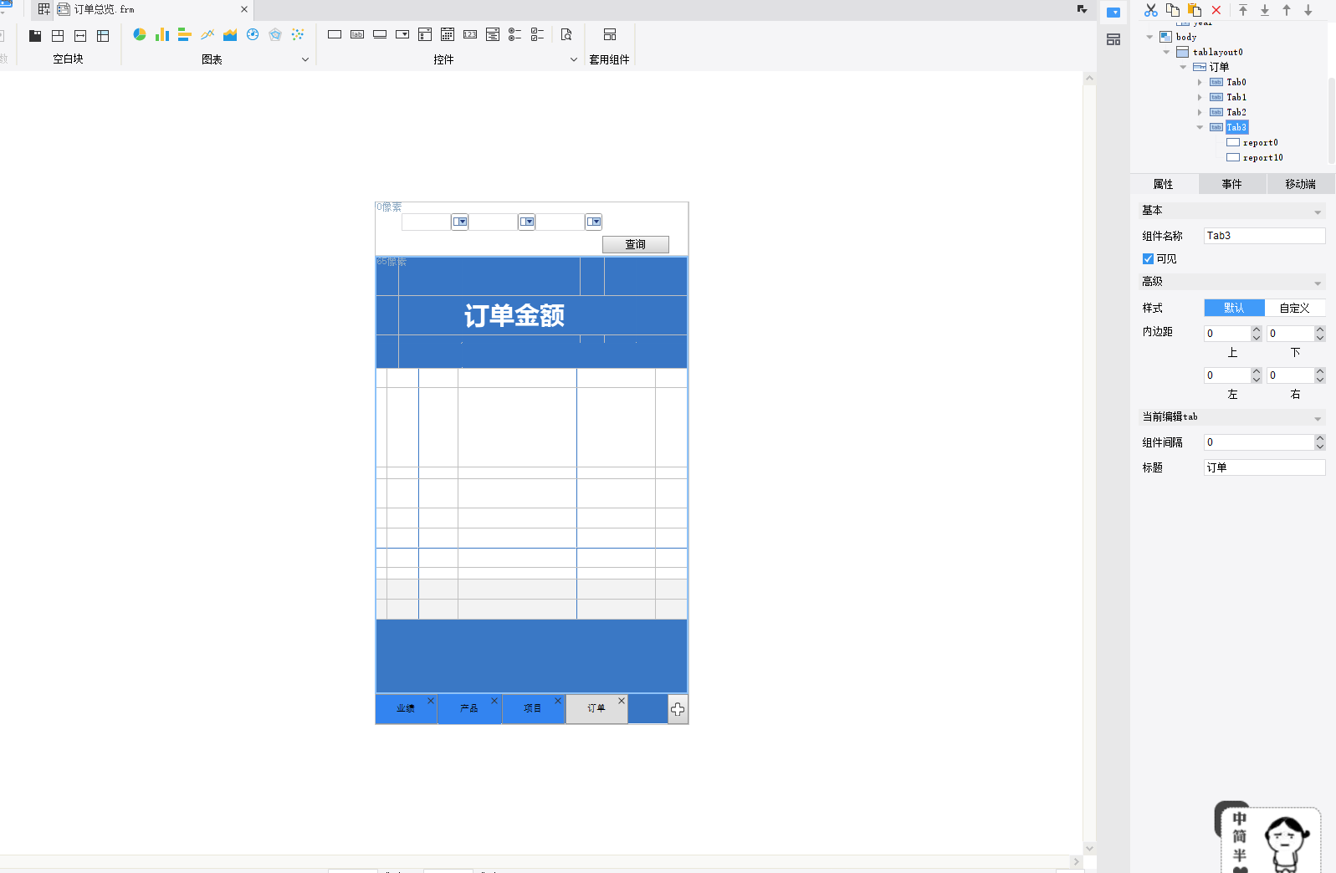Pick the radar chart icon
Image resolution: width=1336 pixels, height=873 pixels.
pyautogui.click(x=275, y=34)
